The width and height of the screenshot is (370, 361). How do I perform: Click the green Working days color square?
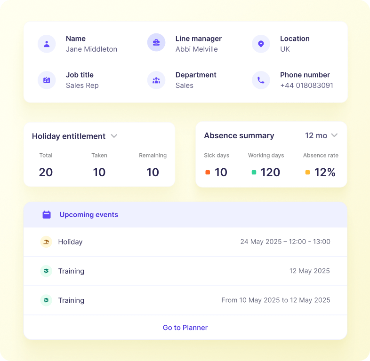(254, 173)
